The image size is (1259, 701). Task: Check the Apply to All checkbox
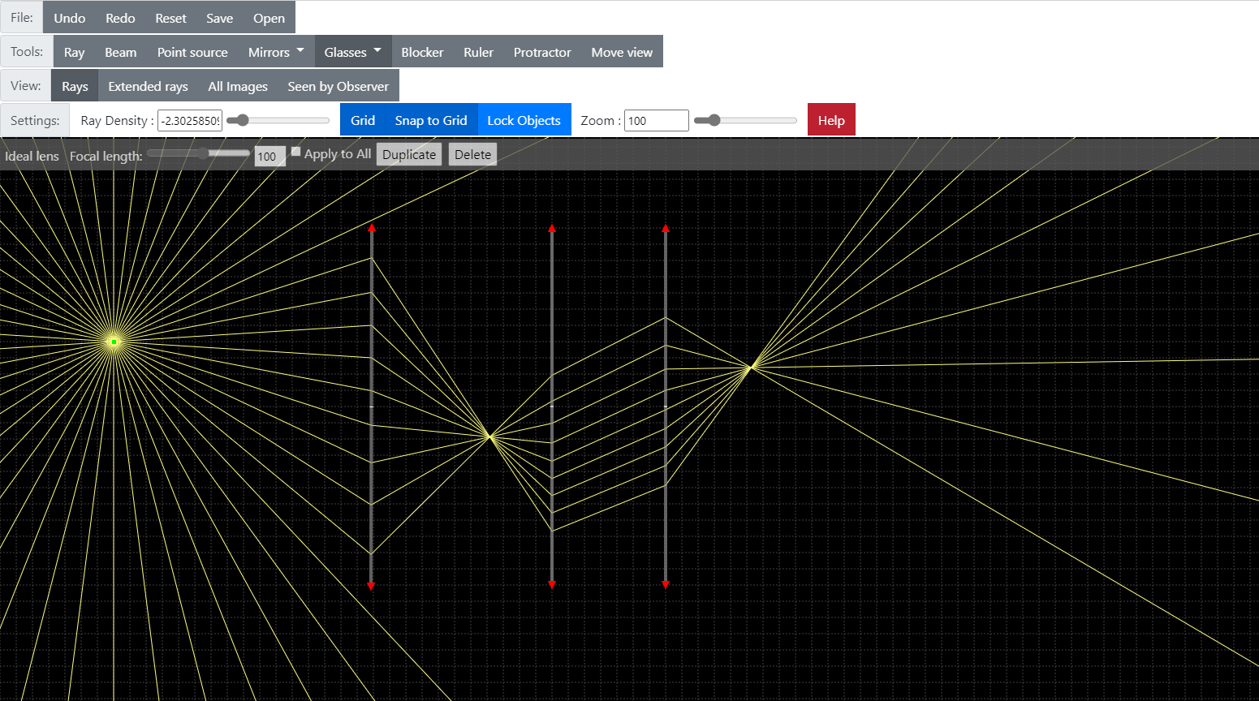click(x=296, y=152)
